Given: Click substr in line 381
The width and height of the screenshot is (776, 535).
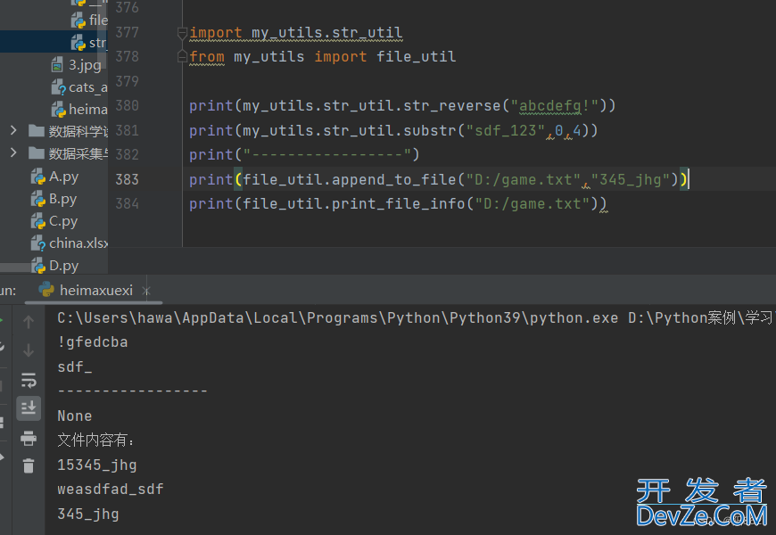Looking at the screenshot, I should pos(430,131).
